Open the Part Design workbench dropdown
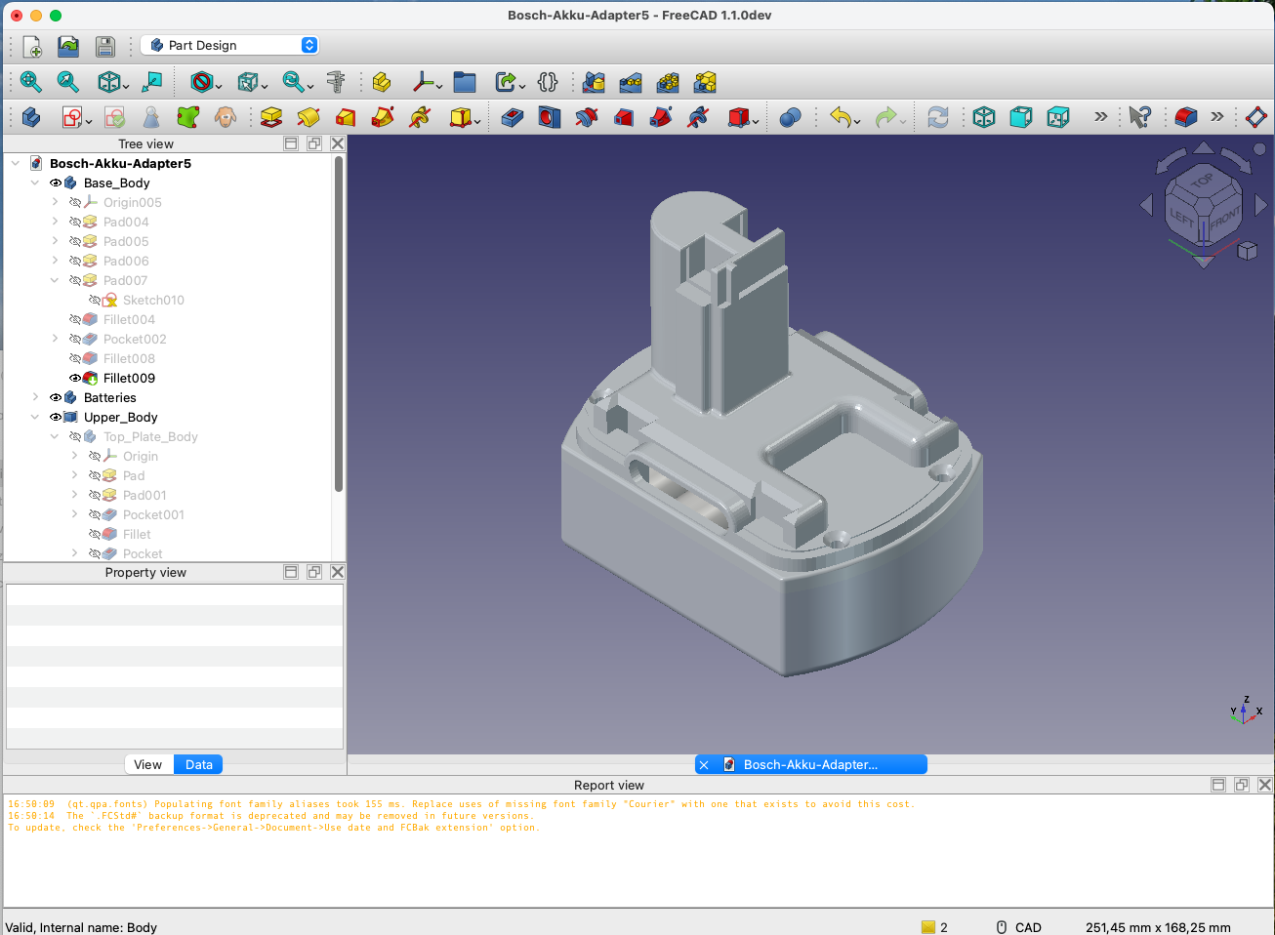 pyautogui.click(x=230, y=45)
